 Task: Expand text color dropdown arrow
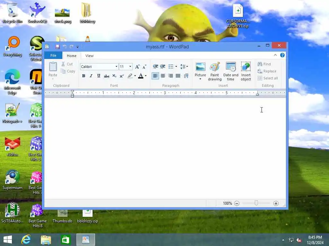(x=146, y=76)
